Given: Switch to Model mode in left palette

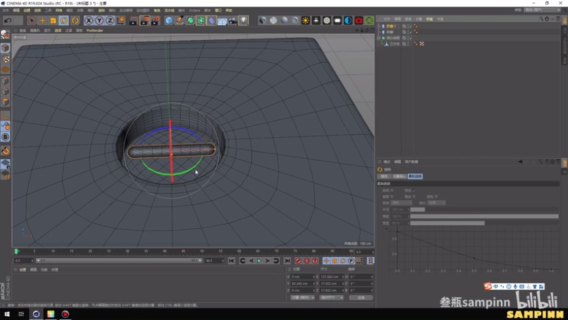Looking at the screenshot, I should [x=5, y=48].
